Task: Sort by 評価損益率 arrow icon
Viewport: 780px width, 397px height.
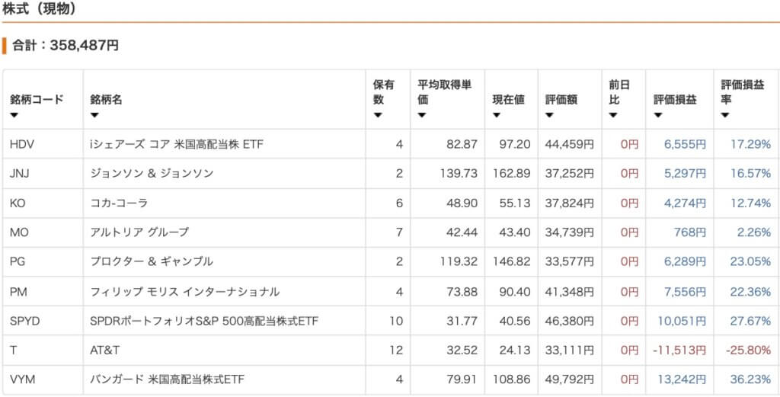Action: (x=725, y=115)
